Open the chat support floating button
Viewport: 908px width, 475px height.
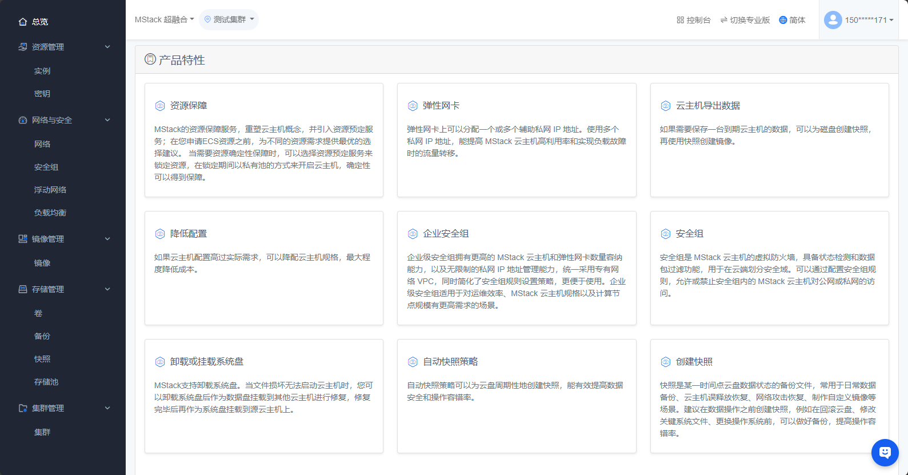pos(885,453)
